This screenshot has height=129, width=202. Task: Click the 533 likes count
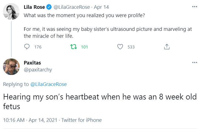(x=131, y=47)
